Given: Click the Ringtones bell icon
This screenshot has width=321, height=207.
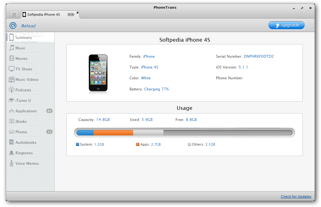Looking at the screenshot, I should [x=11, y=153].
